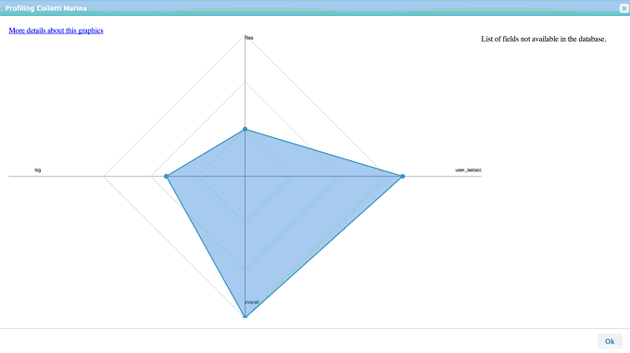This screenshot has width=630, height=353.
Task: Click the blue polygon edge between log and overall
Action: pyautogui.click(x=206, y=246)
